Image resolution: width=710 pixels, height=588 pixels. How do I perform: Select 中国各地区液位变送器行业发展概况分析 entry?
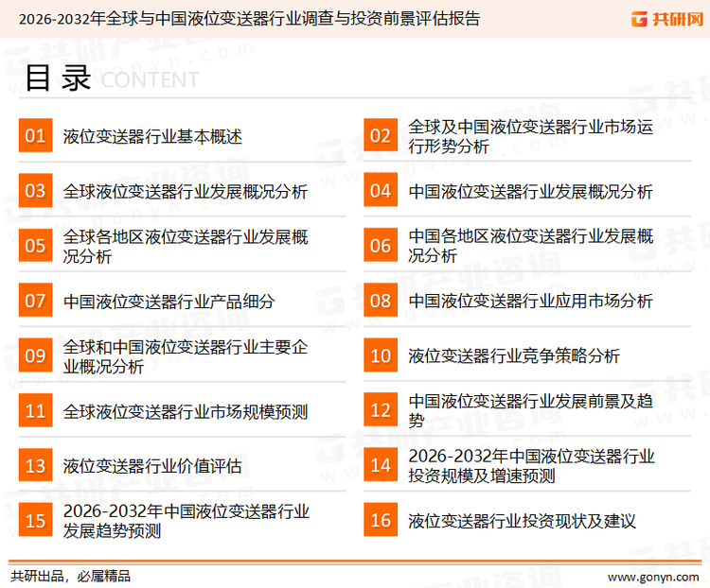(531, 246)
